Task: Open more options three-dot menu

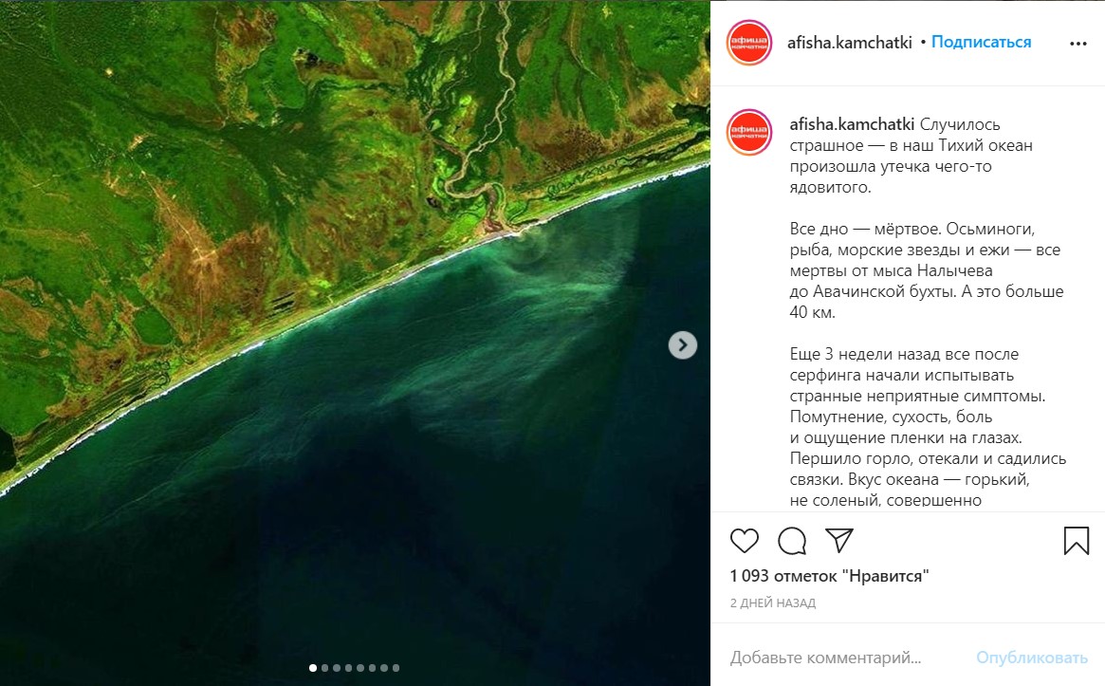Action: click(1078, 44)
